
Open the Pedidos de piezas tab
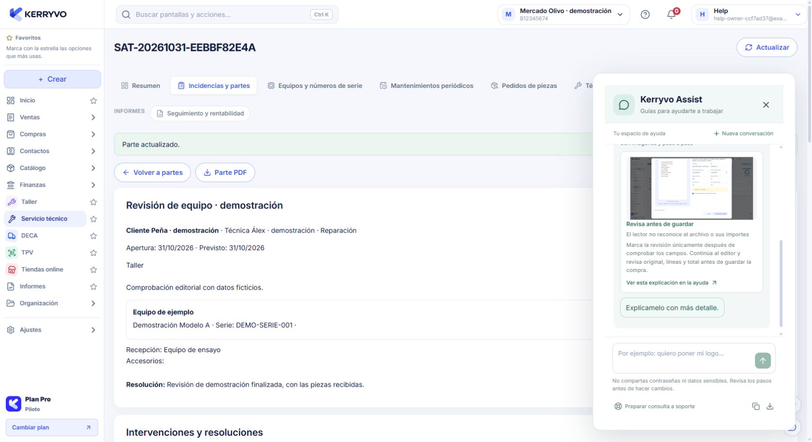click(x=524, y=85)
